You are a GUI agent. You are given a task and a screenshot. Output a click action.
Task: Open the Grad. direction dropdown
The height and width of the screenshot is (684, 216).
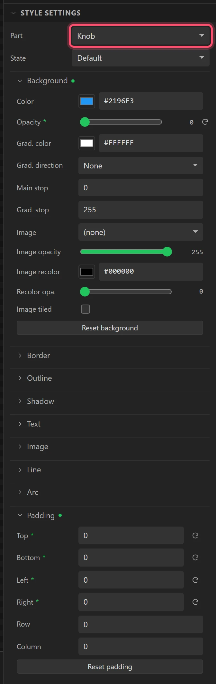pos(141,166)
